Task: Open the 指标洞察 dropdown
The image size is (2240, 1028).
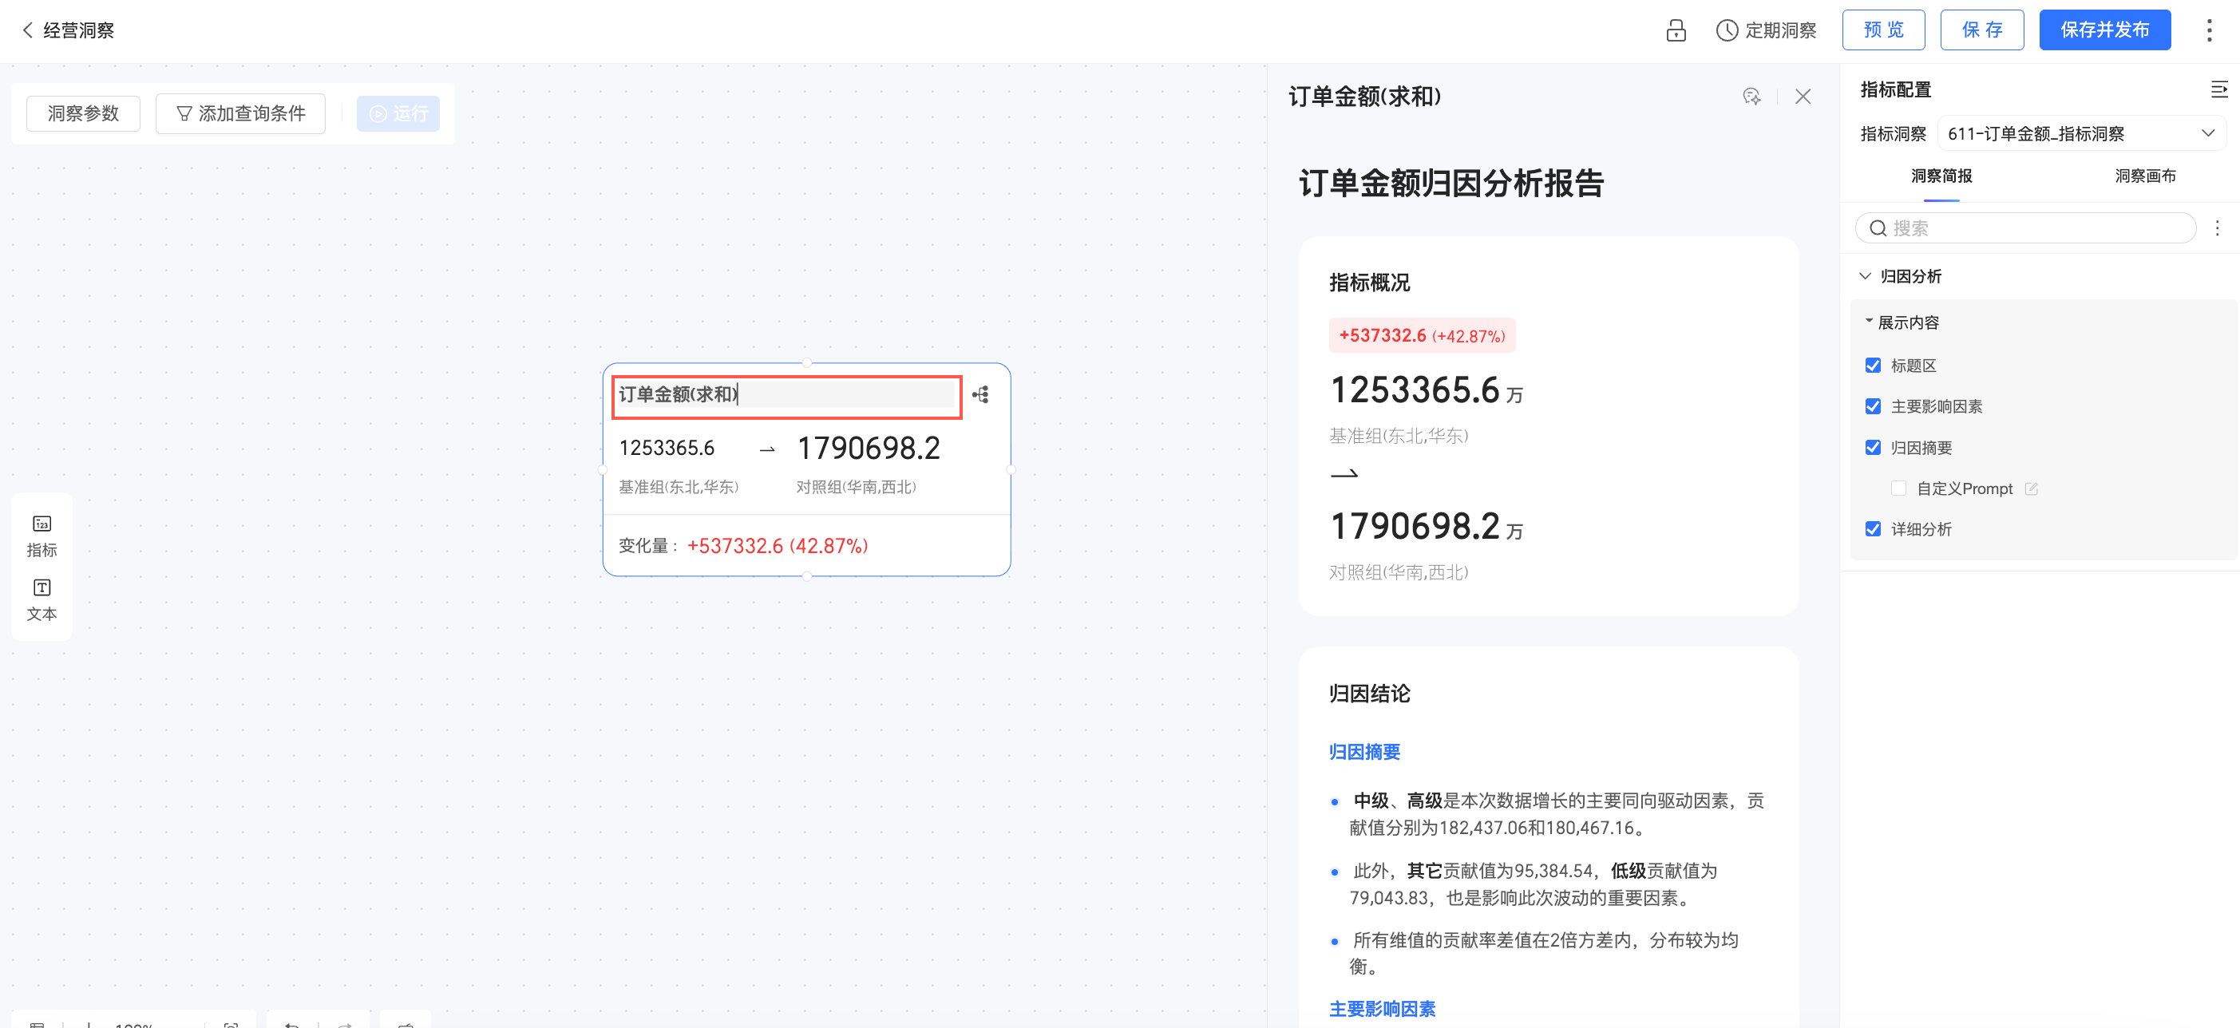Action: pyautogui.click(x=2080, y=134)
